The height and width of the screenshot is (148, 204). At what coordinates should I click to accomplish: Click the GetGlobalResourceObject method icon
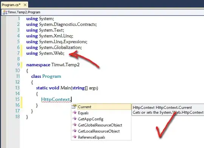tap(74, 125)
